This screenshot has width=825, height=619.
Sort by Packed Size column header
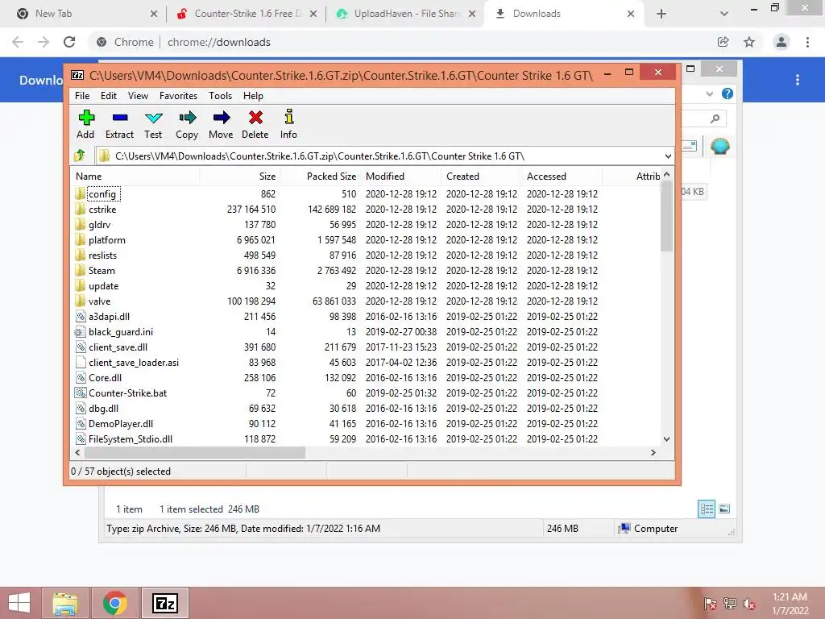click(x=320, y=177)
